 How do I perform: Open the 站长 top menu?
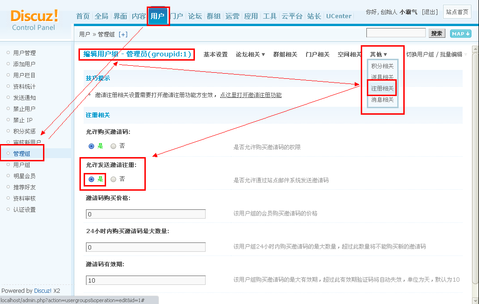coord(314,16)
